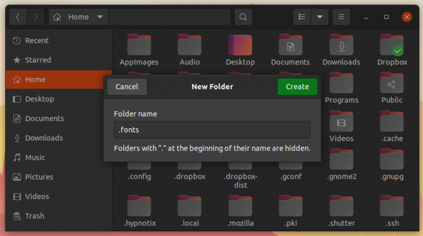423x236 pixels.
Task: Open the Downloads folder icon
Action: tap(341, 45)
